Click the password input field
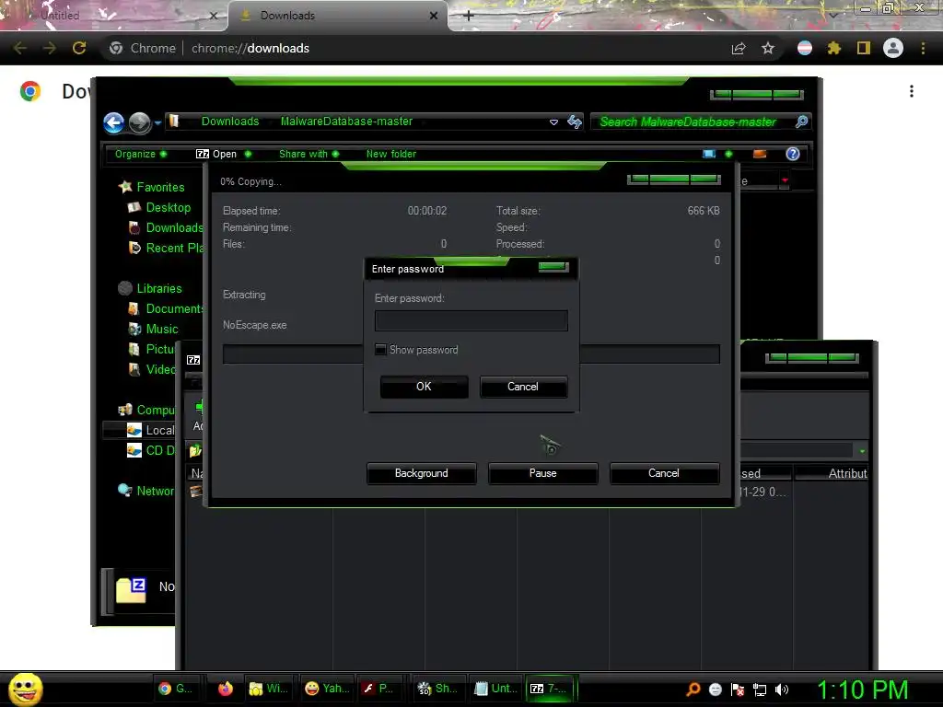Screen dimensions: 943x707 (471, 320)
